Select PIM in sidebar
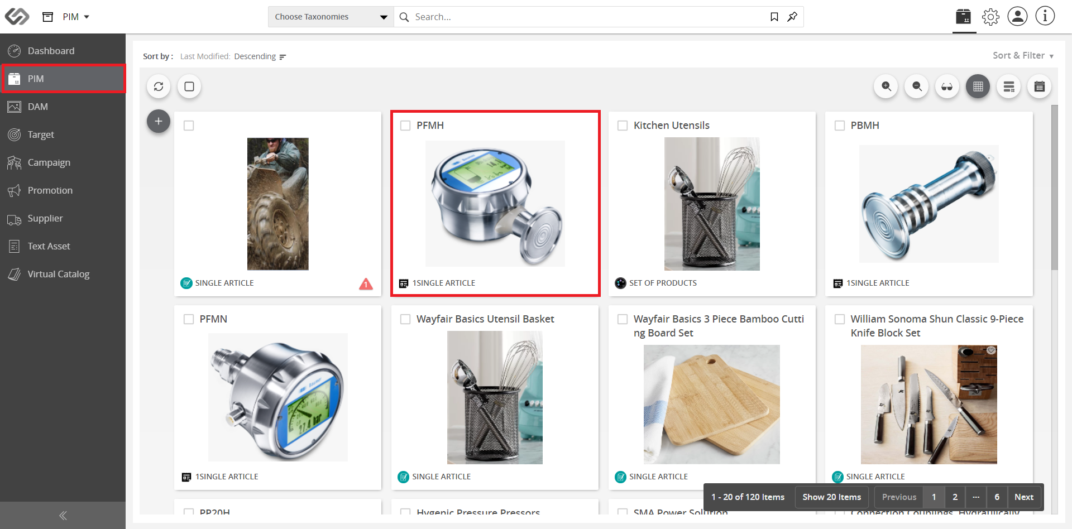 pyautogui.click(x=63, y=79)
